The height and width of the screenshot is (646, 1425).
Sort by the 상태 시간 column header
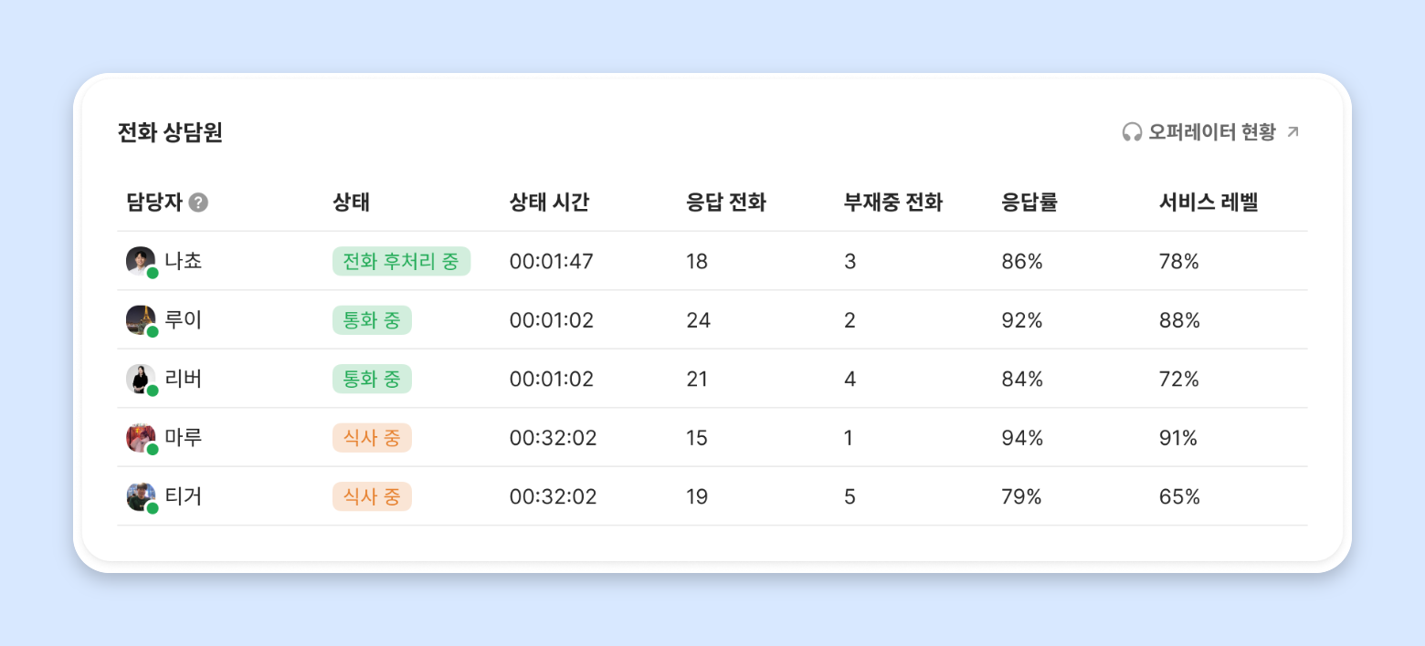(549, 203)
